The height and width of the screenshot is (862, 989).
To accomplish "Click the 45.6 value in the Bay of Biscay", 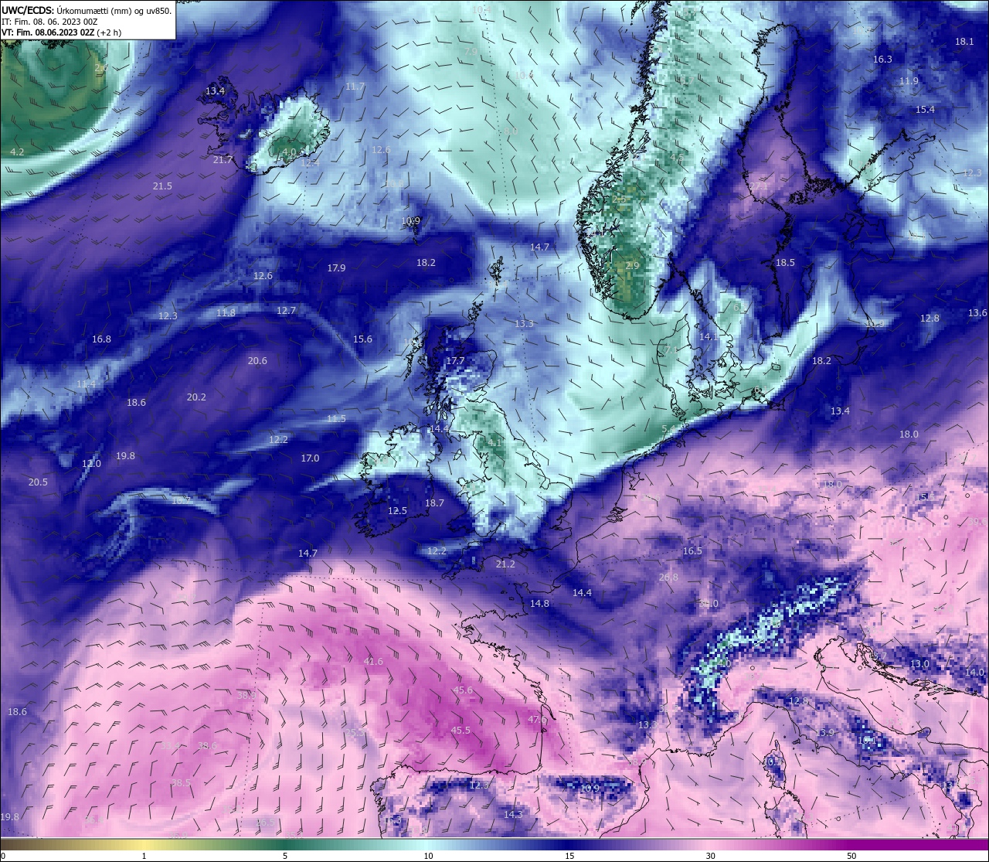I will (x=463, y=690).
